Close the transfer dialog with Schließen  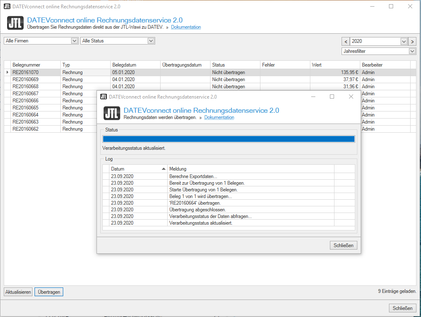click(x=343, y=245)
